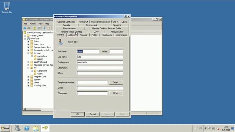
Task: Click Other next to Web page
Action: click(116, 93)
